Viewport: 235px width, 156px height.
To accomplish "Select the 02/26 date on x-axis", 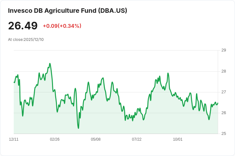I will tap(55, 139).
